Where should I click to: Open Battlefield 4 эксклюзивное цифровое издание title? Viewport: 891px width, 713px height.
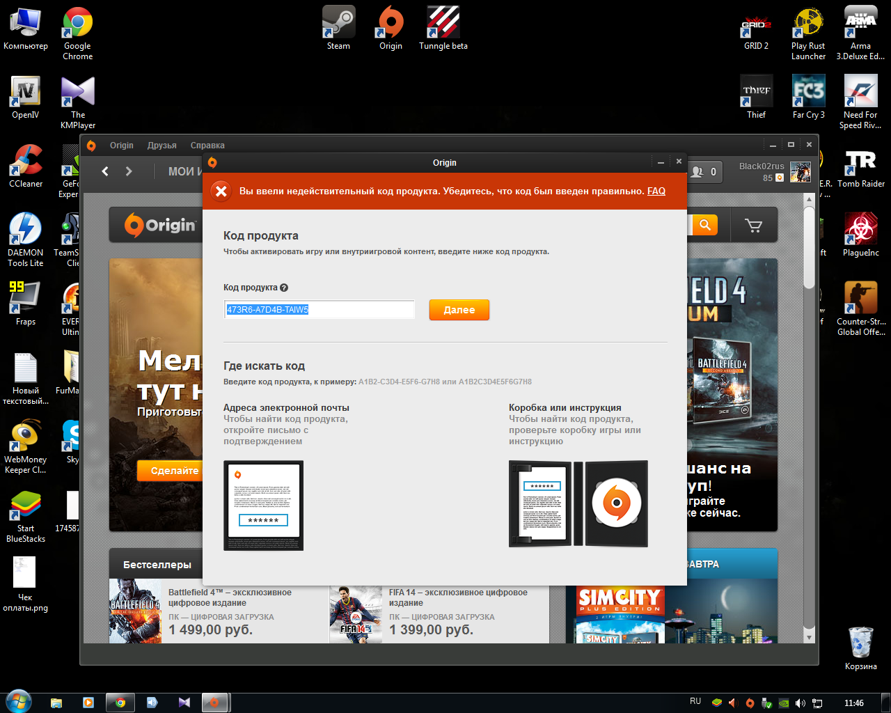[230, 597]
